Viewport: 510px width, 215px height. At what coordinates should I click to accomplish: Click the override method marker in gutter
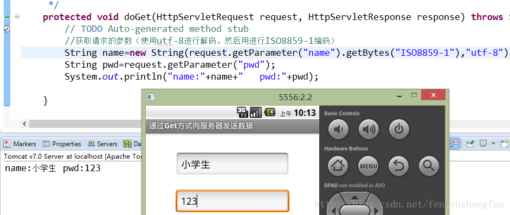7,17
